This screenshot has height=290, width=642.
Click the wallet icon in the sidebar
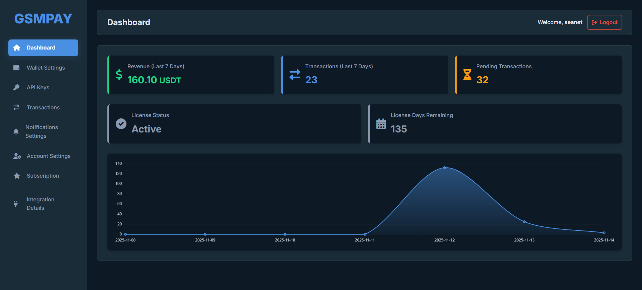16,68
